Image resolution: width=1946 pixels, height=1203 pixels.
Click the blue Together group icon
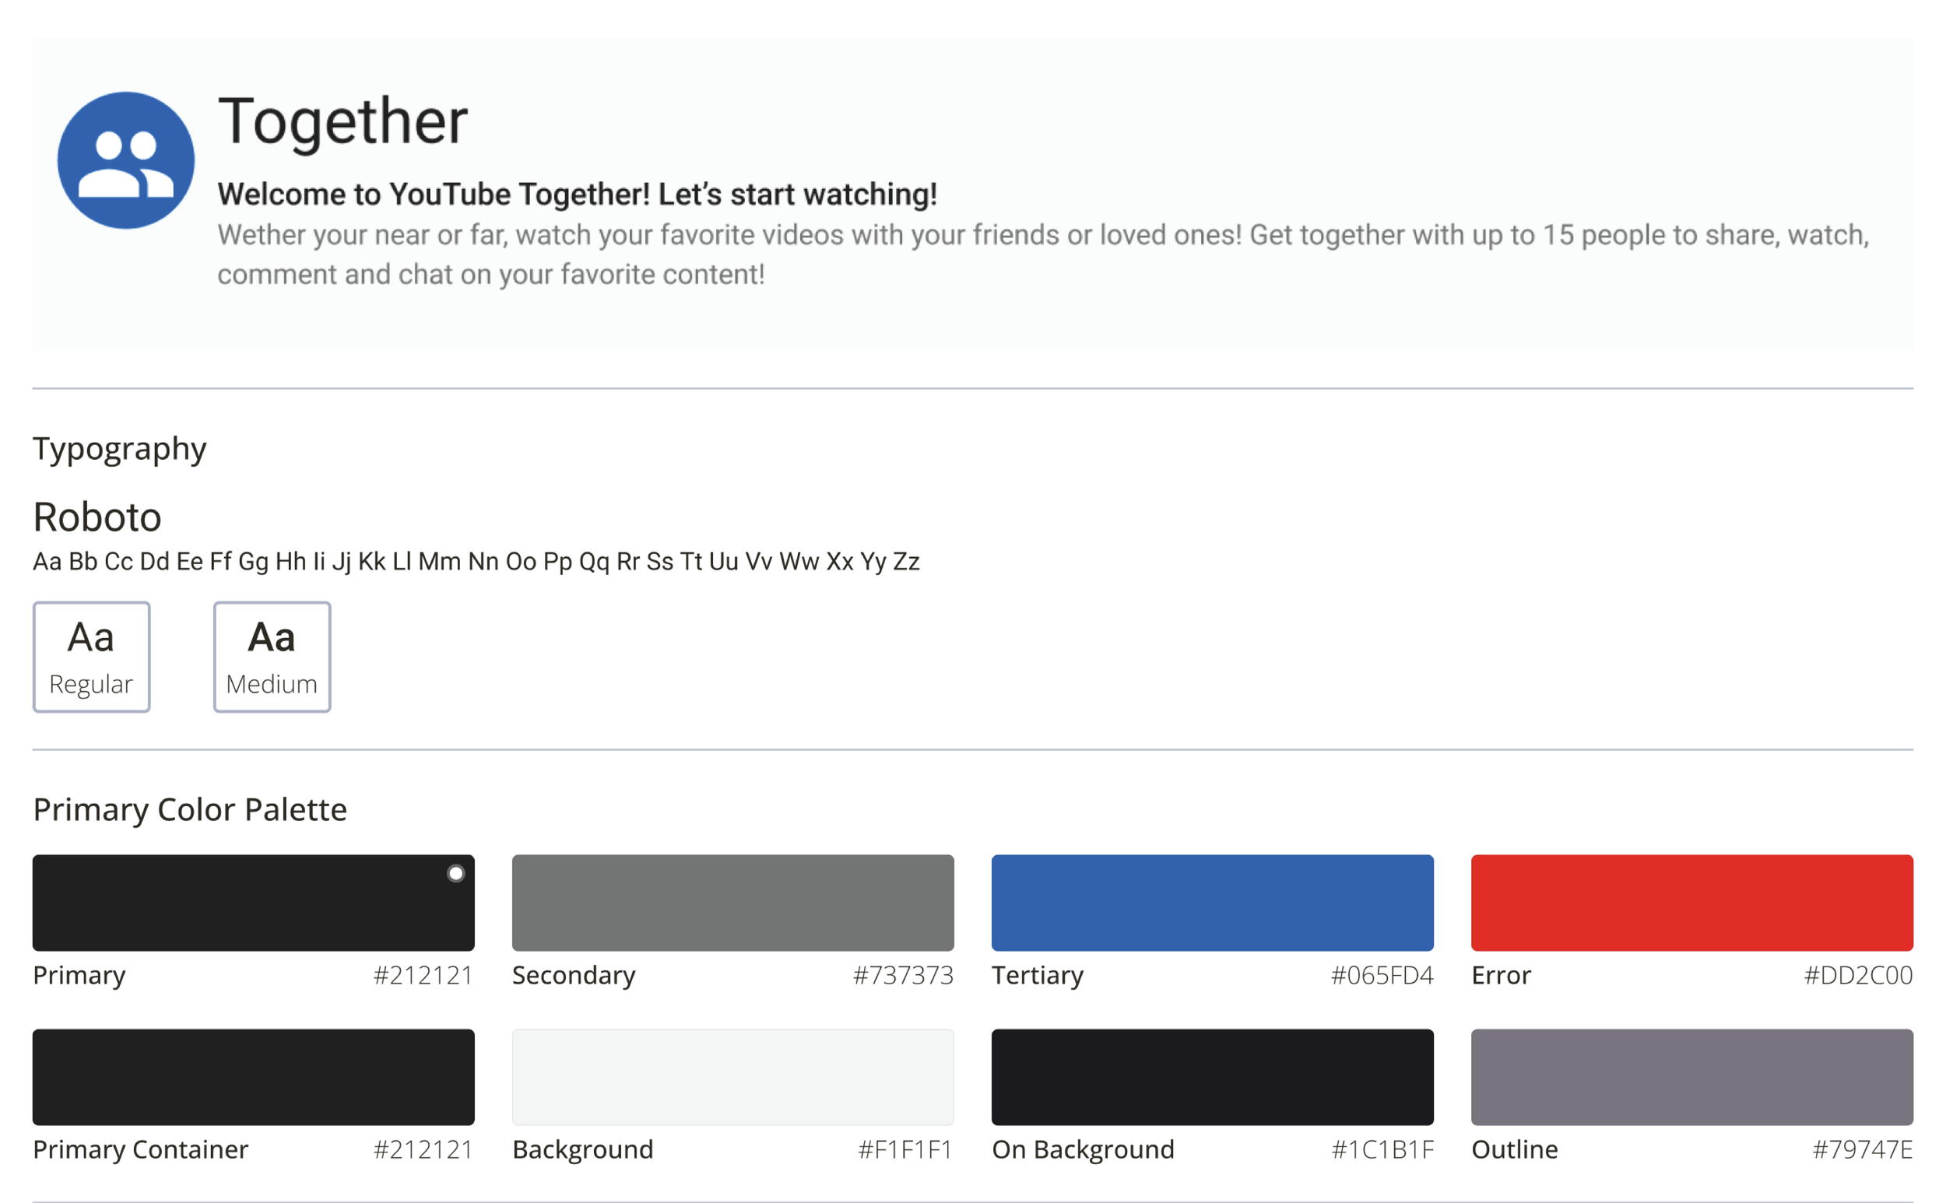click(x=126, y=160)
